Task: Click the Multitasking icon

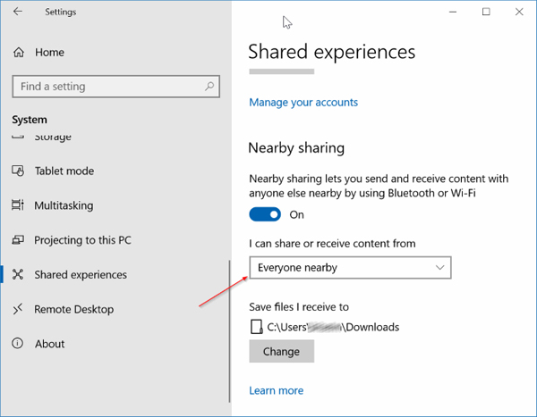Action: click(x=18, y=205)
